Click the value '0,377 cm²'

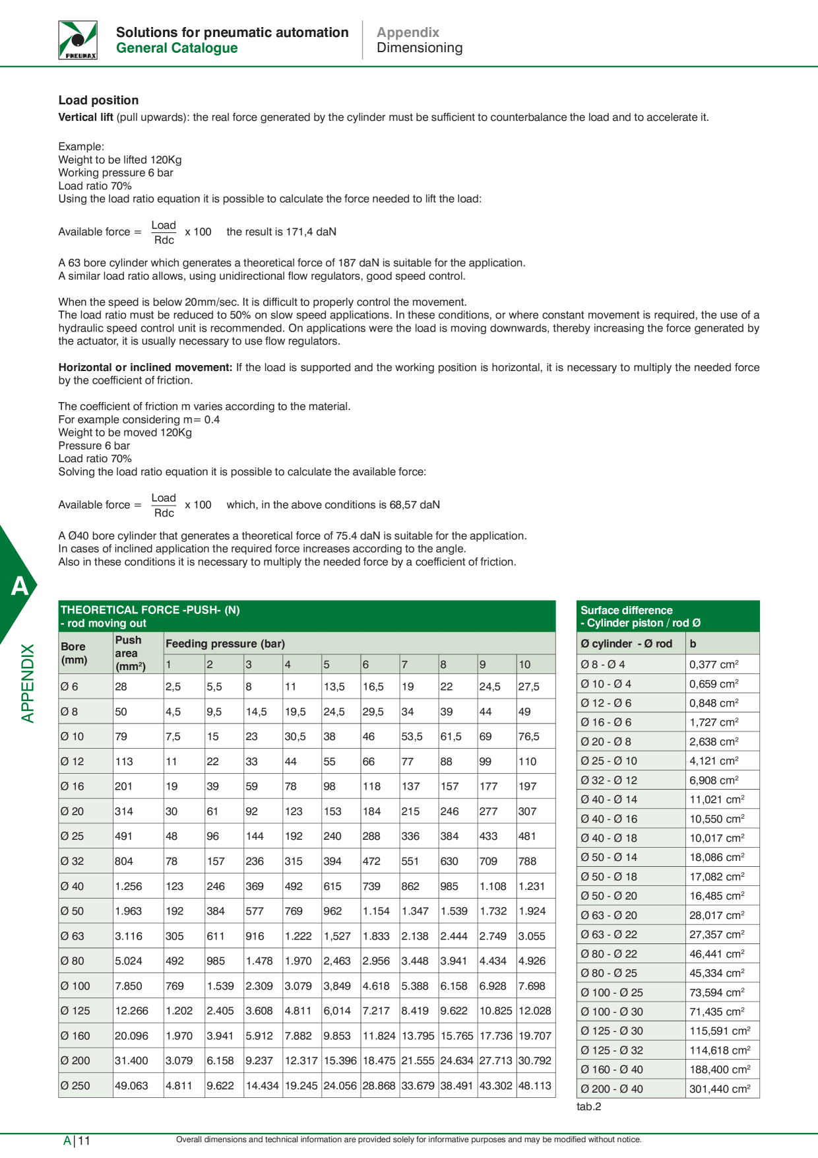pyautogui.click(x=714, y=665)
